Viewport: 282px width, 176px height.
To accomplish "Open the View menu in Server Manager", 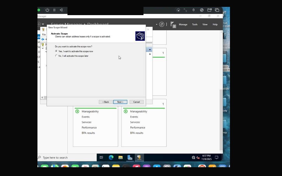I will (x=205, y=24).
